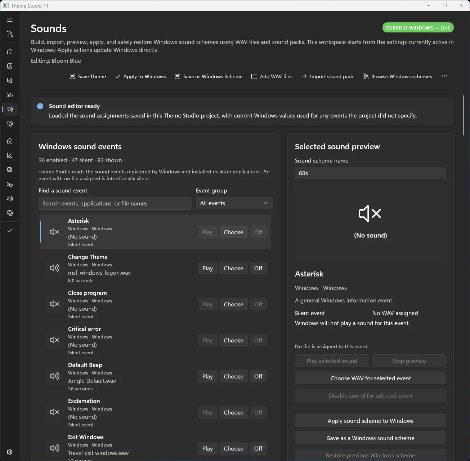Click Save as Windows Scheme in the toolbar
Image resolution: width=470 pixels, height=461 pixels.
(x=209, y=76)
